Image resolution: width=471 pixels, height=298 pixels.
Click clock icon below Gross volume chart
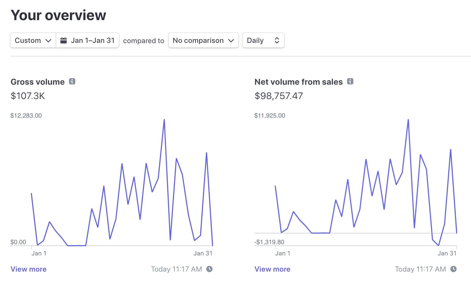209,269
